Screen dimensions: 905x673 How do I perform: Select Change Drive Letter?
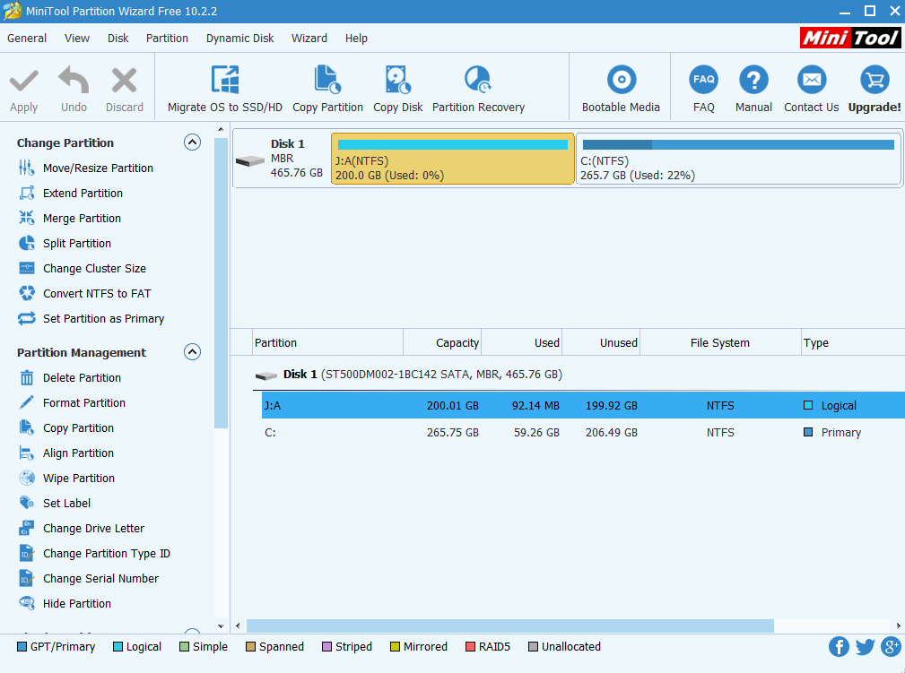[x=82, y=528]
